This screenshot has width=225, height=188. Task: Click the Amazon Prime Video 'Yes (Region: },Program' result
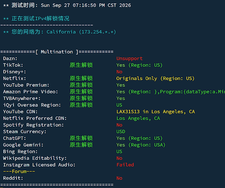pyautogui.click(x=171, y=92)
